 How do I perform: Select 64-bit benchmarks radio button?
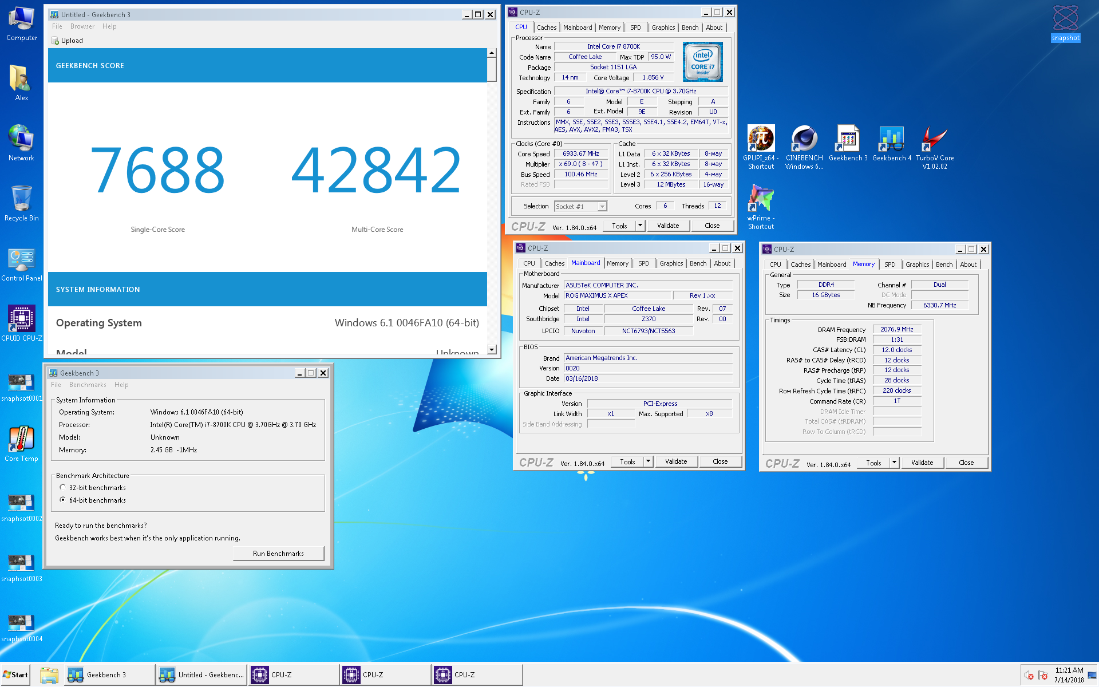pos(63,500)
